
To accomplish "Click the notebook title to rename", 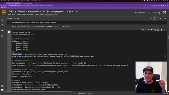I will coord(43,11).
